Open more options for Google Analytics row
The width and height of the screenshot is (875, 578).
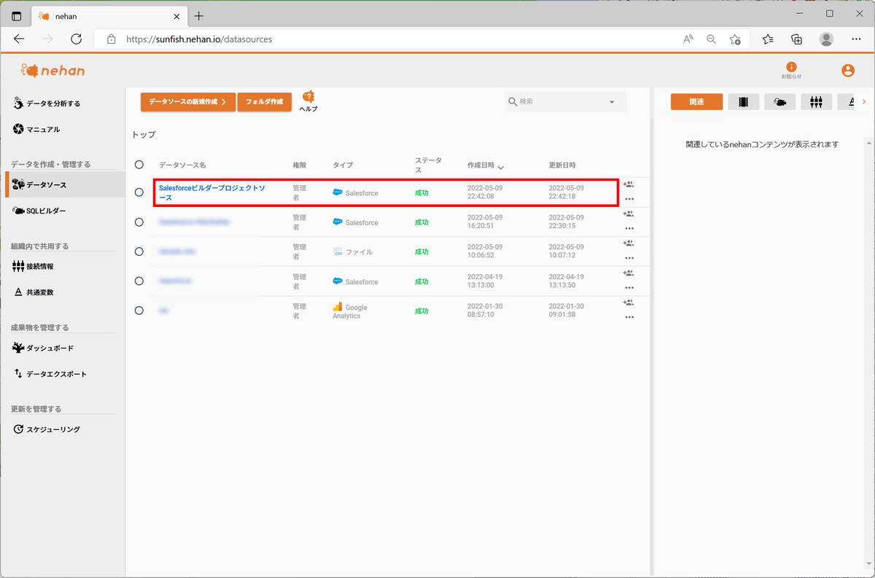click(629, 317)
